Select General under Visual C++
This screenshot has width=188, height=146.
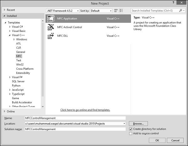point(21,52)
